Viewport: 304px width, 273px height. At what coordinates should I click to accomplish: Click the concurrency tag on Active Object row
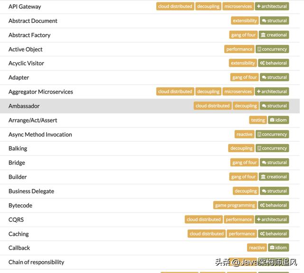272,49
